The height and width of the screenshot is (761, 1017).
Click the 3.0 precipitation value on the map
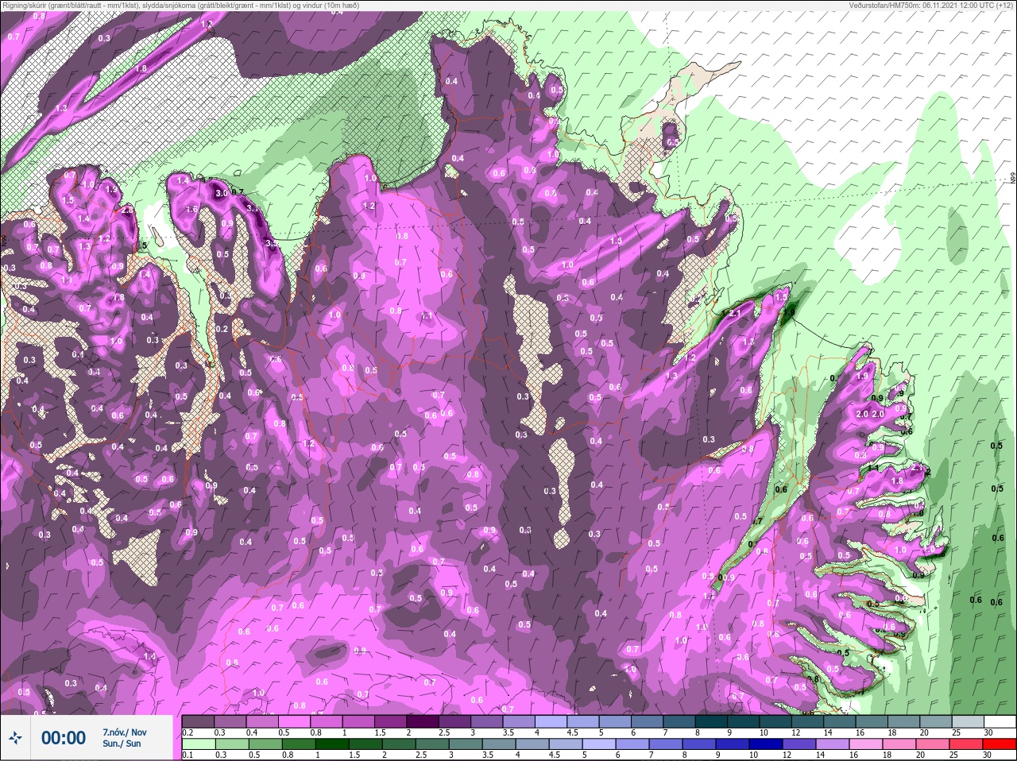click(222, 193)
